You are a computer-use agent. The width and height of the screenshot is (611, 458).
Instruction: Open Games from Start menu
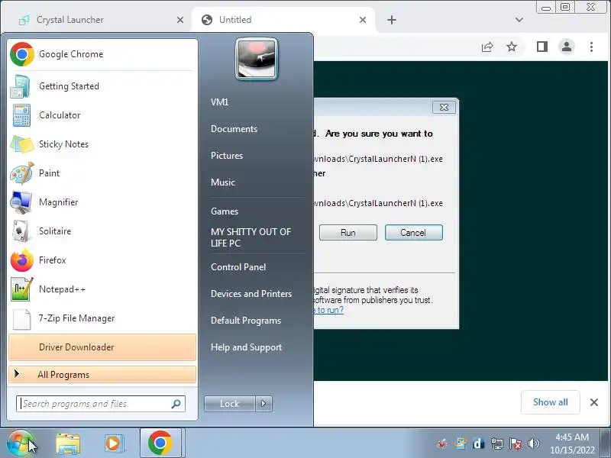pyautogui.click(x=225, y=211)
